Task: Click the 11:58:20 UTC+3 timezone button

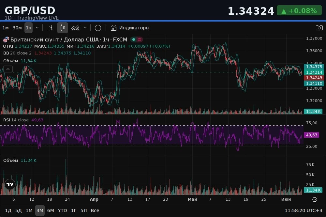Action: [303, 210]
